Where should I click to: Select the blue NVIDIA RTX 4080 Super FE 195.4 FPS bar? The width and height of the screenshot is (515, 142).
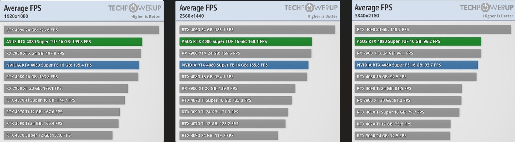pos(71,65)
